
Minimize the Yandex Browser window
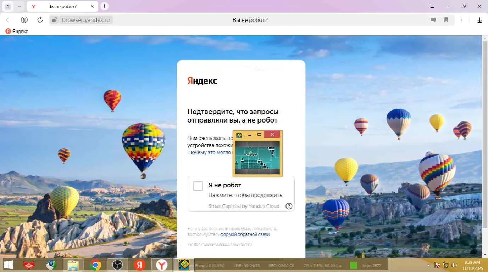click(448, 6)
